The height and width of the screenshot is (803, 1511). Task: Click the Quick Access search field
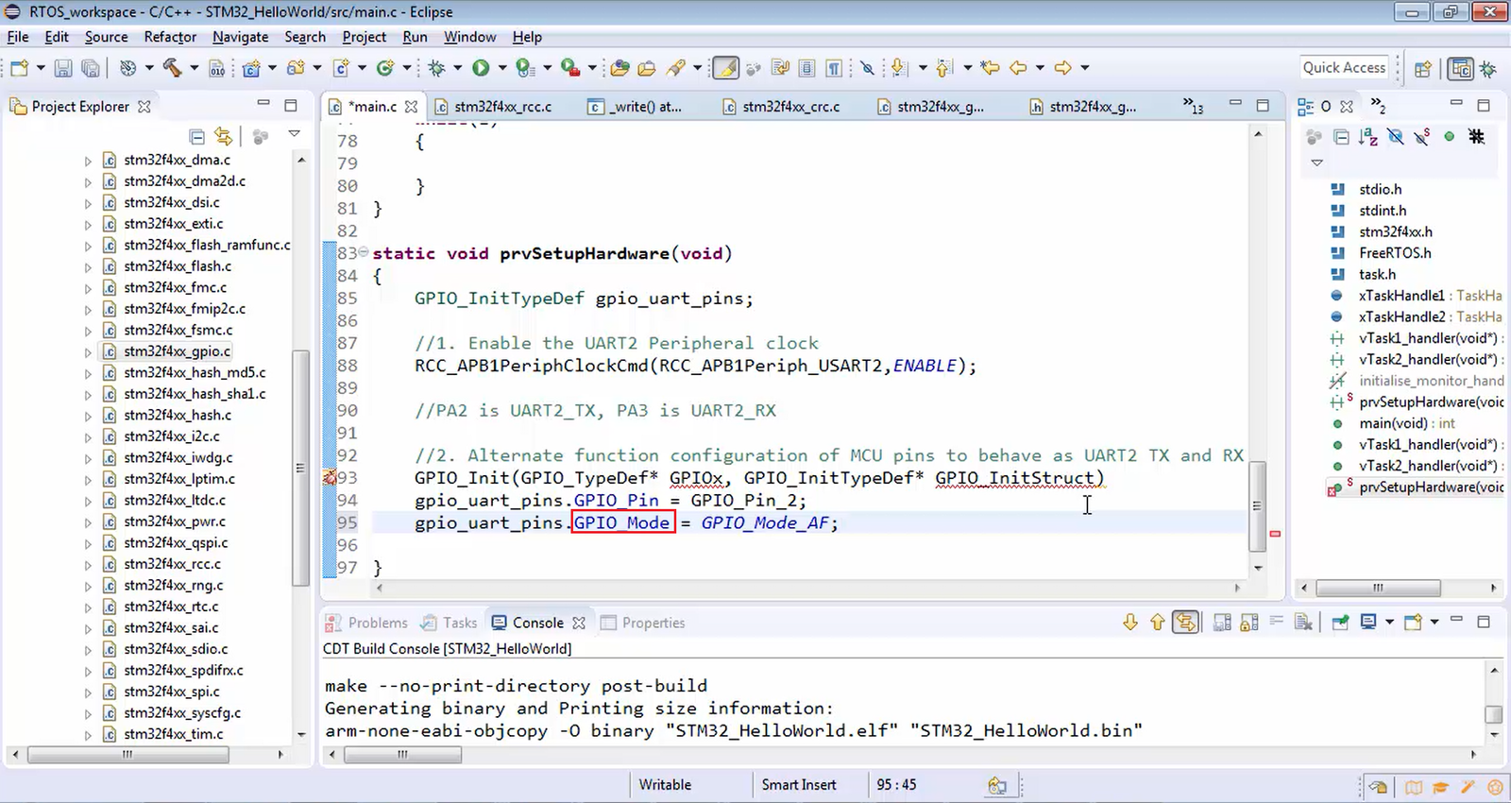click(x=1344, y=67)
